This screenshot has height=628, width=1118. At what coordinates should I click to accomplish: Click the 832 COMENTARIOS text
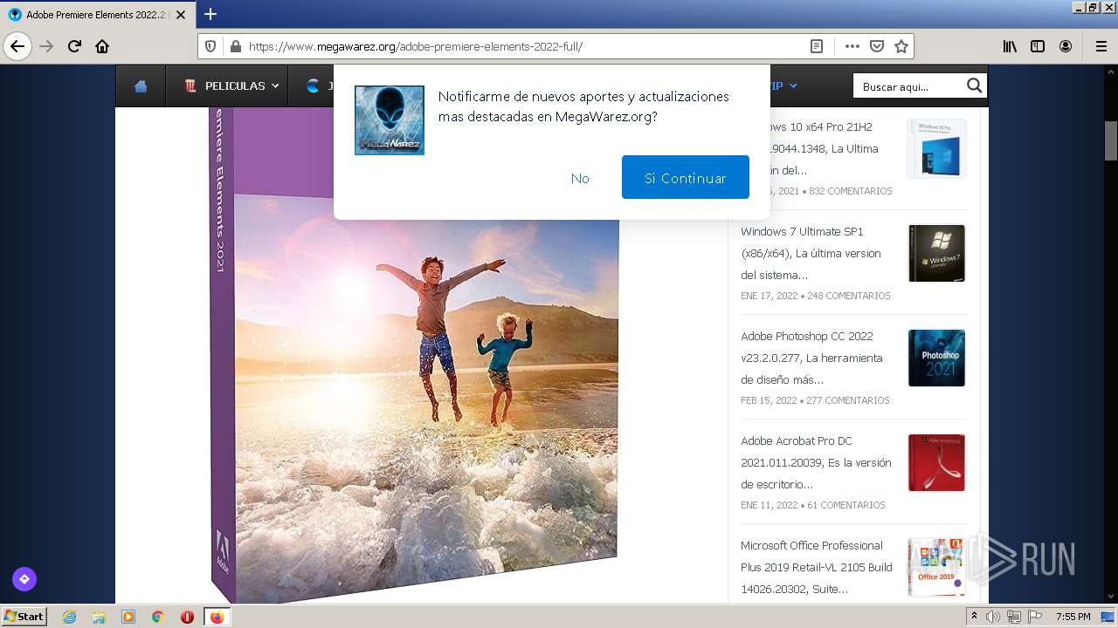[851, 191]
